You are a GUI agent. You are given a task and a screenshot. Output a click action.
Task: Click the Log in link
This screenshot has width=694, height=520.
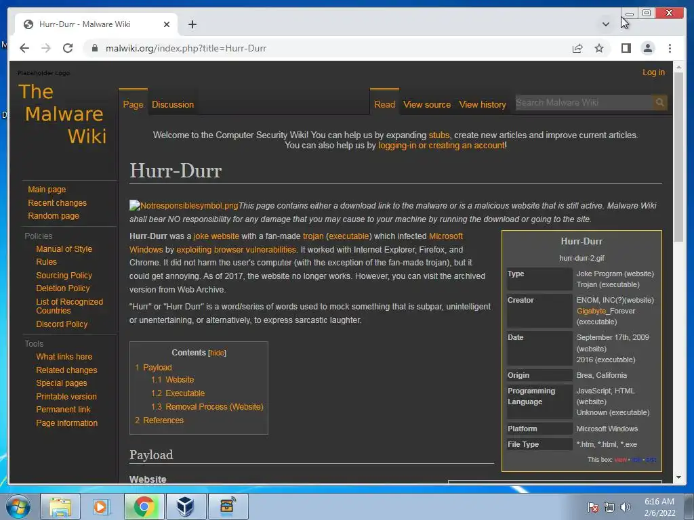pyautogui.click(x=654, y=72)
